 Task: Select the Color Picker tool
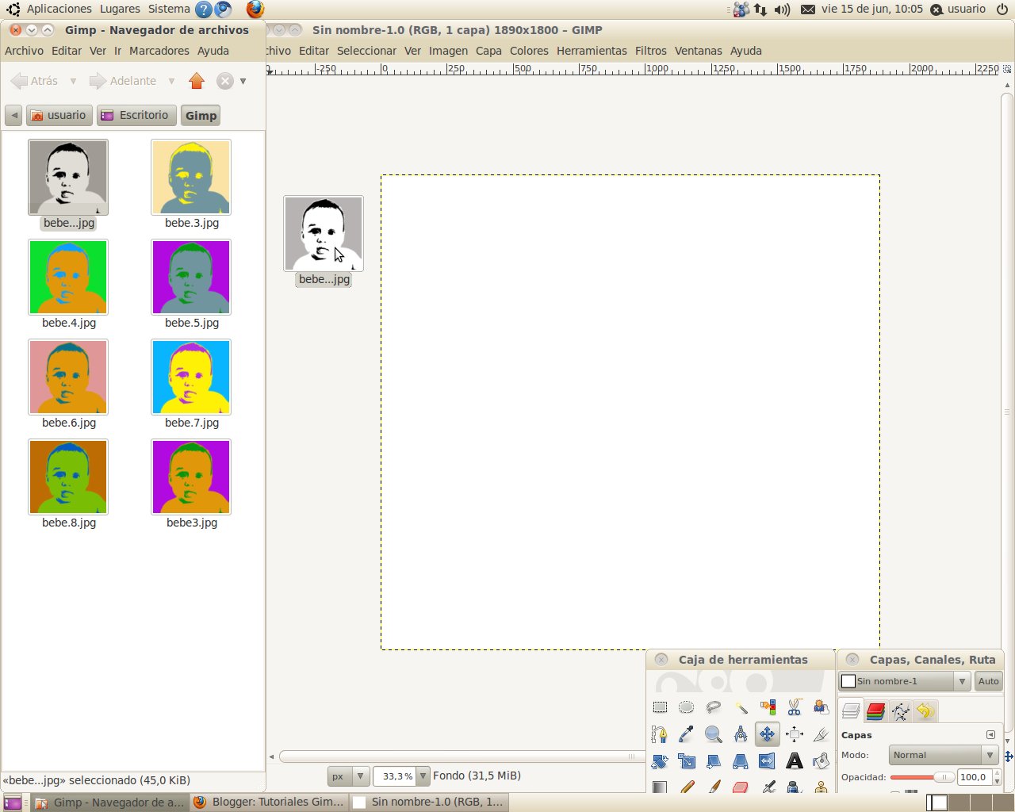686,733
